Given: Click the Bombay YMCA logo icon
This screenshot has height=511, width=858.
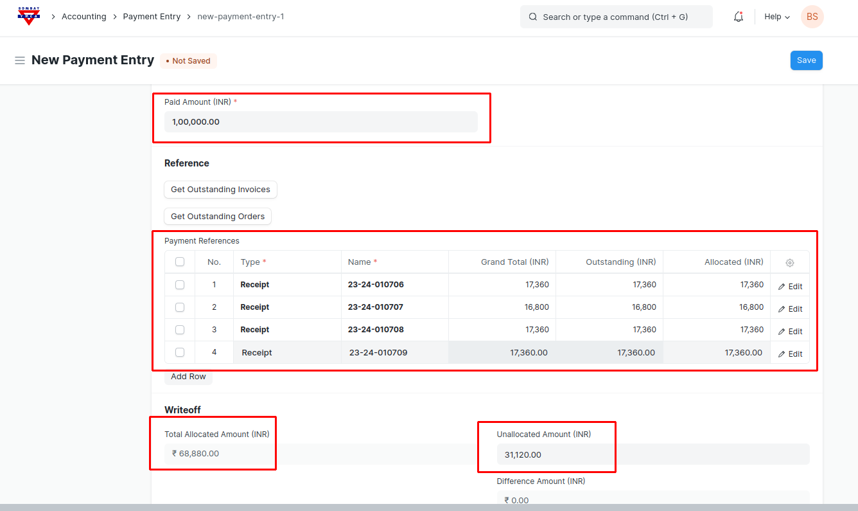Looking at the screenshot, I should pos(28,17).
